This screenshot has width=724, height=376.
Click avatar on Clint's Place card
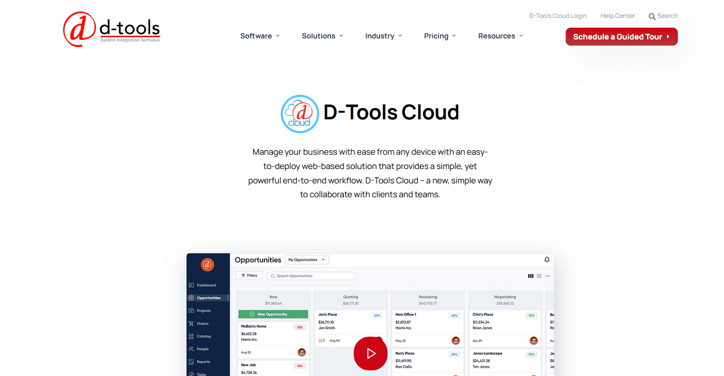(533, 341)
